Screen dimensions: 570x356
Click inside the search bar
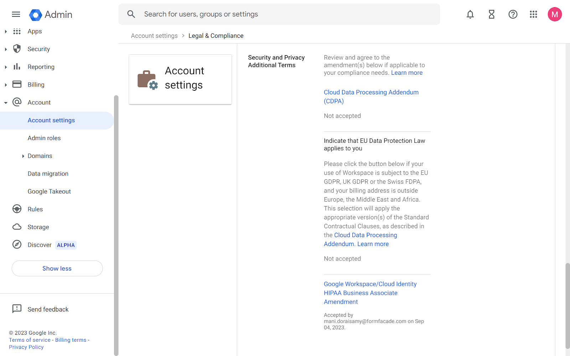[x=249, y=14]
